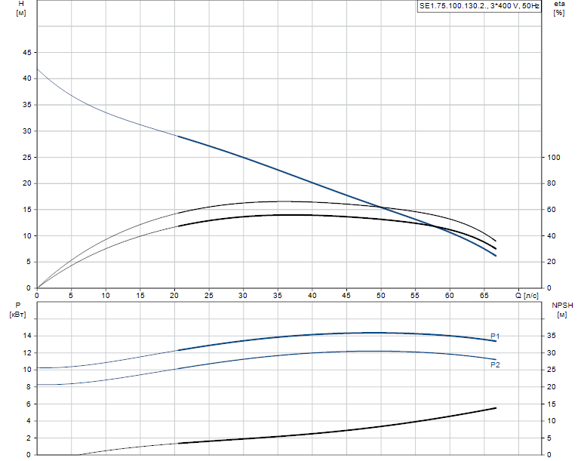The image size is (584, 461).
Task: Click the P1 power curve label
Action: tap(495, 337)
